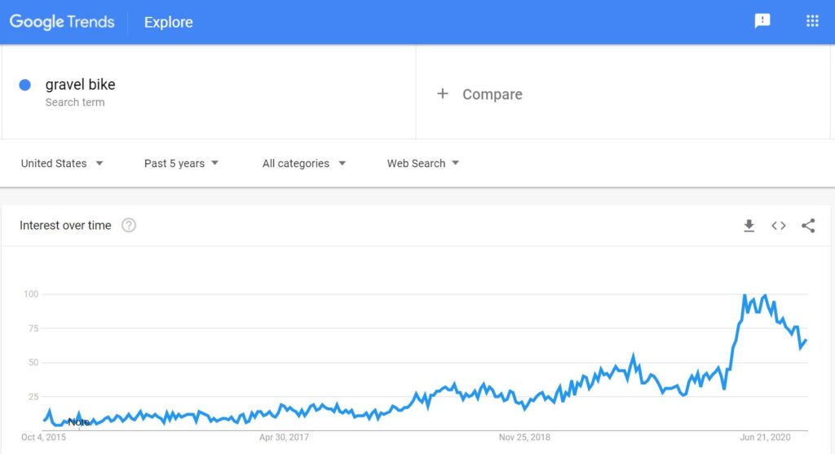The image size is (835, 454).
Task: Click the Compare button
Action: tap(479, 95)
